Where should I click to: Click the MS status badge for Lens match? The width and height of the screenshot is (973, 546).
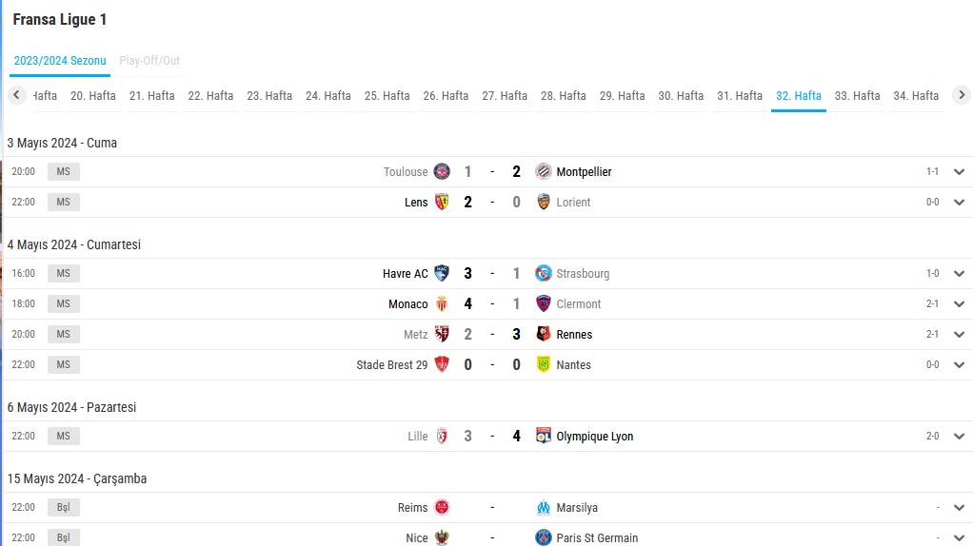[63, 202]
